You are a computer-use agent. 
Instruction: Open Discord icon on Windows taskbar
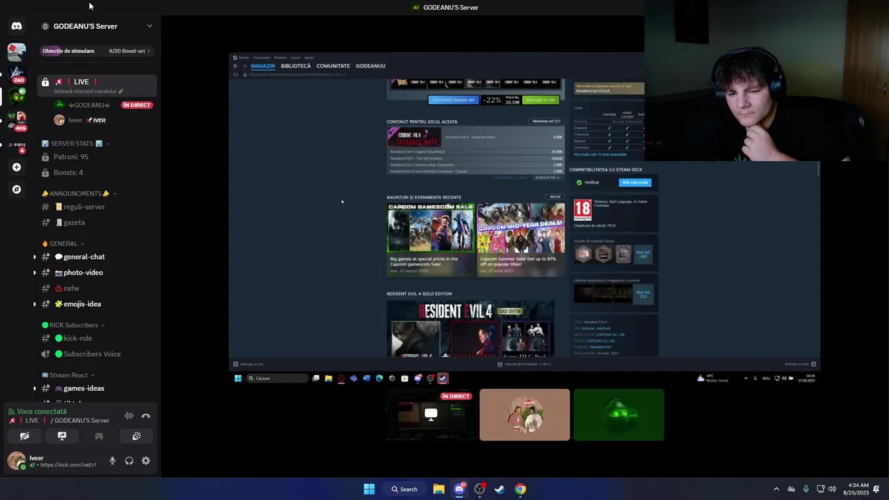(x=459, y=489)
